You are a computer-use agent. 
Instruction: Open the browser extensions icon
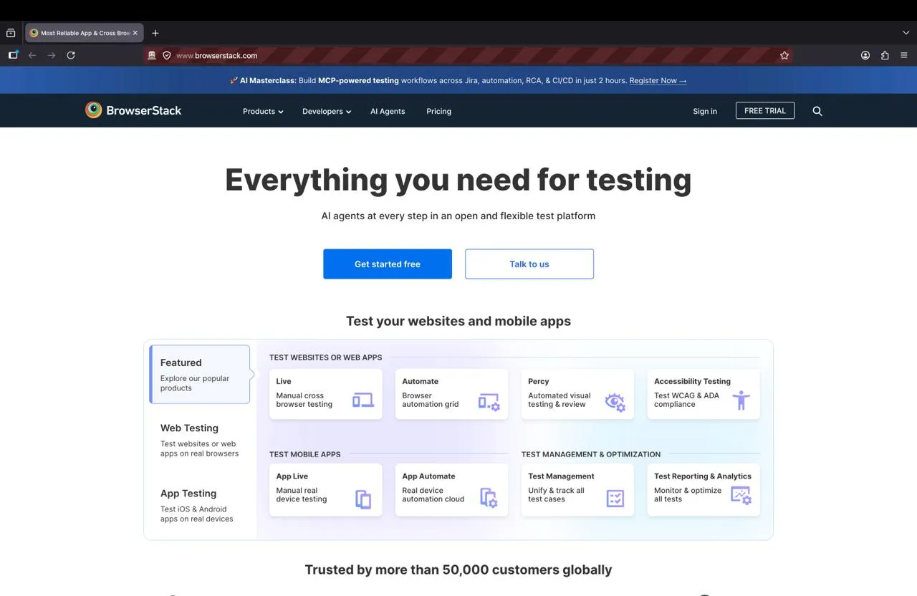click(885, 55)
